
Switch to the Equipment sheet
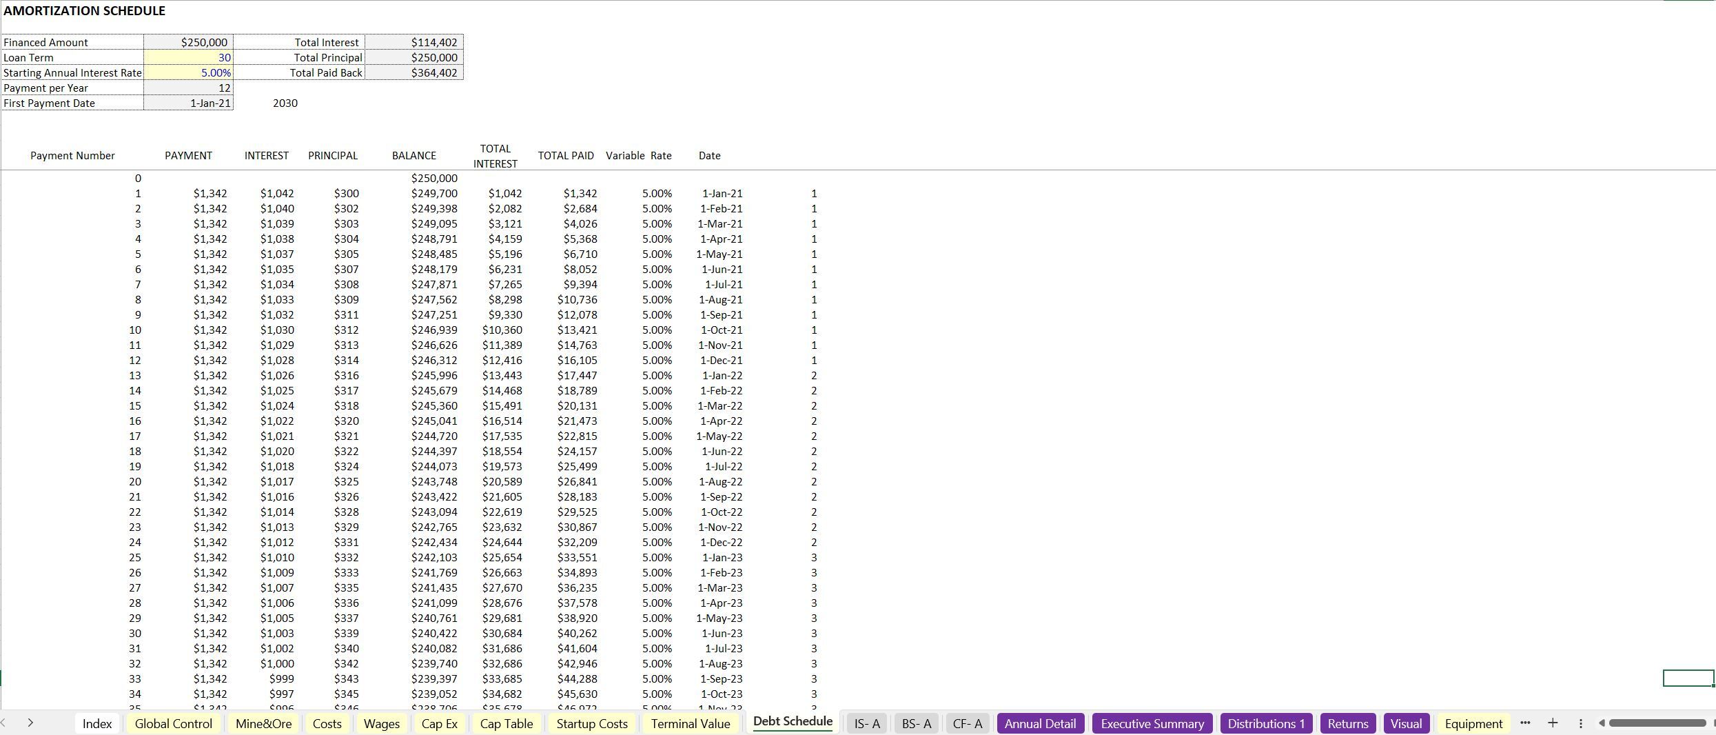1473,723
